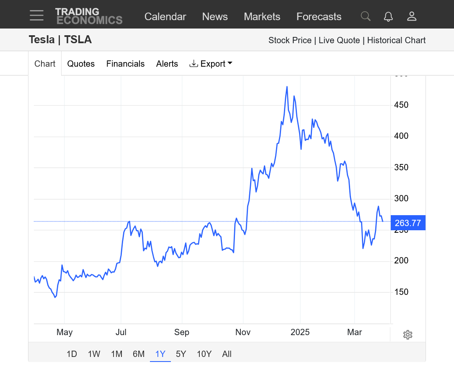Open the notifications bell icon
454x367 pixels.
pos(388,16)
